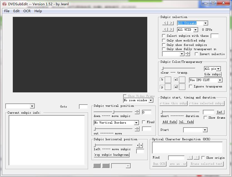Click the Goto input field

point(83,106)
